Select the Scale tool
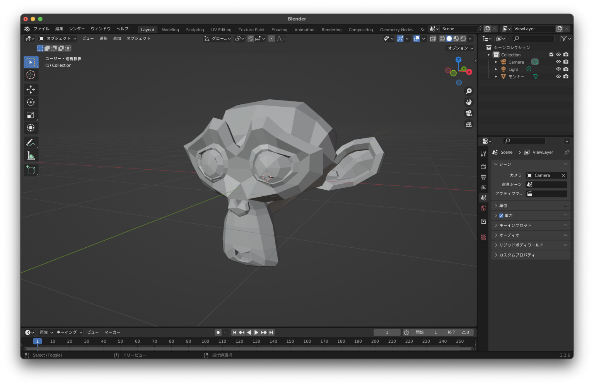This screenshot has width=594, height=386. [31, 115]
